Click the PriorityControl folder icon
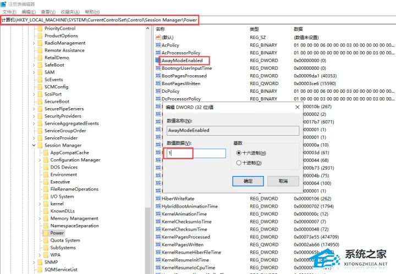This screenshot has width=396, height=274. 40,29
